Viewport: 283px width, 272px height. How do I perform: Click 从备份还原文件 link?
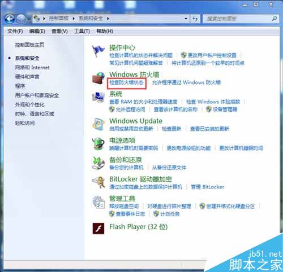(x=169, y=168)
